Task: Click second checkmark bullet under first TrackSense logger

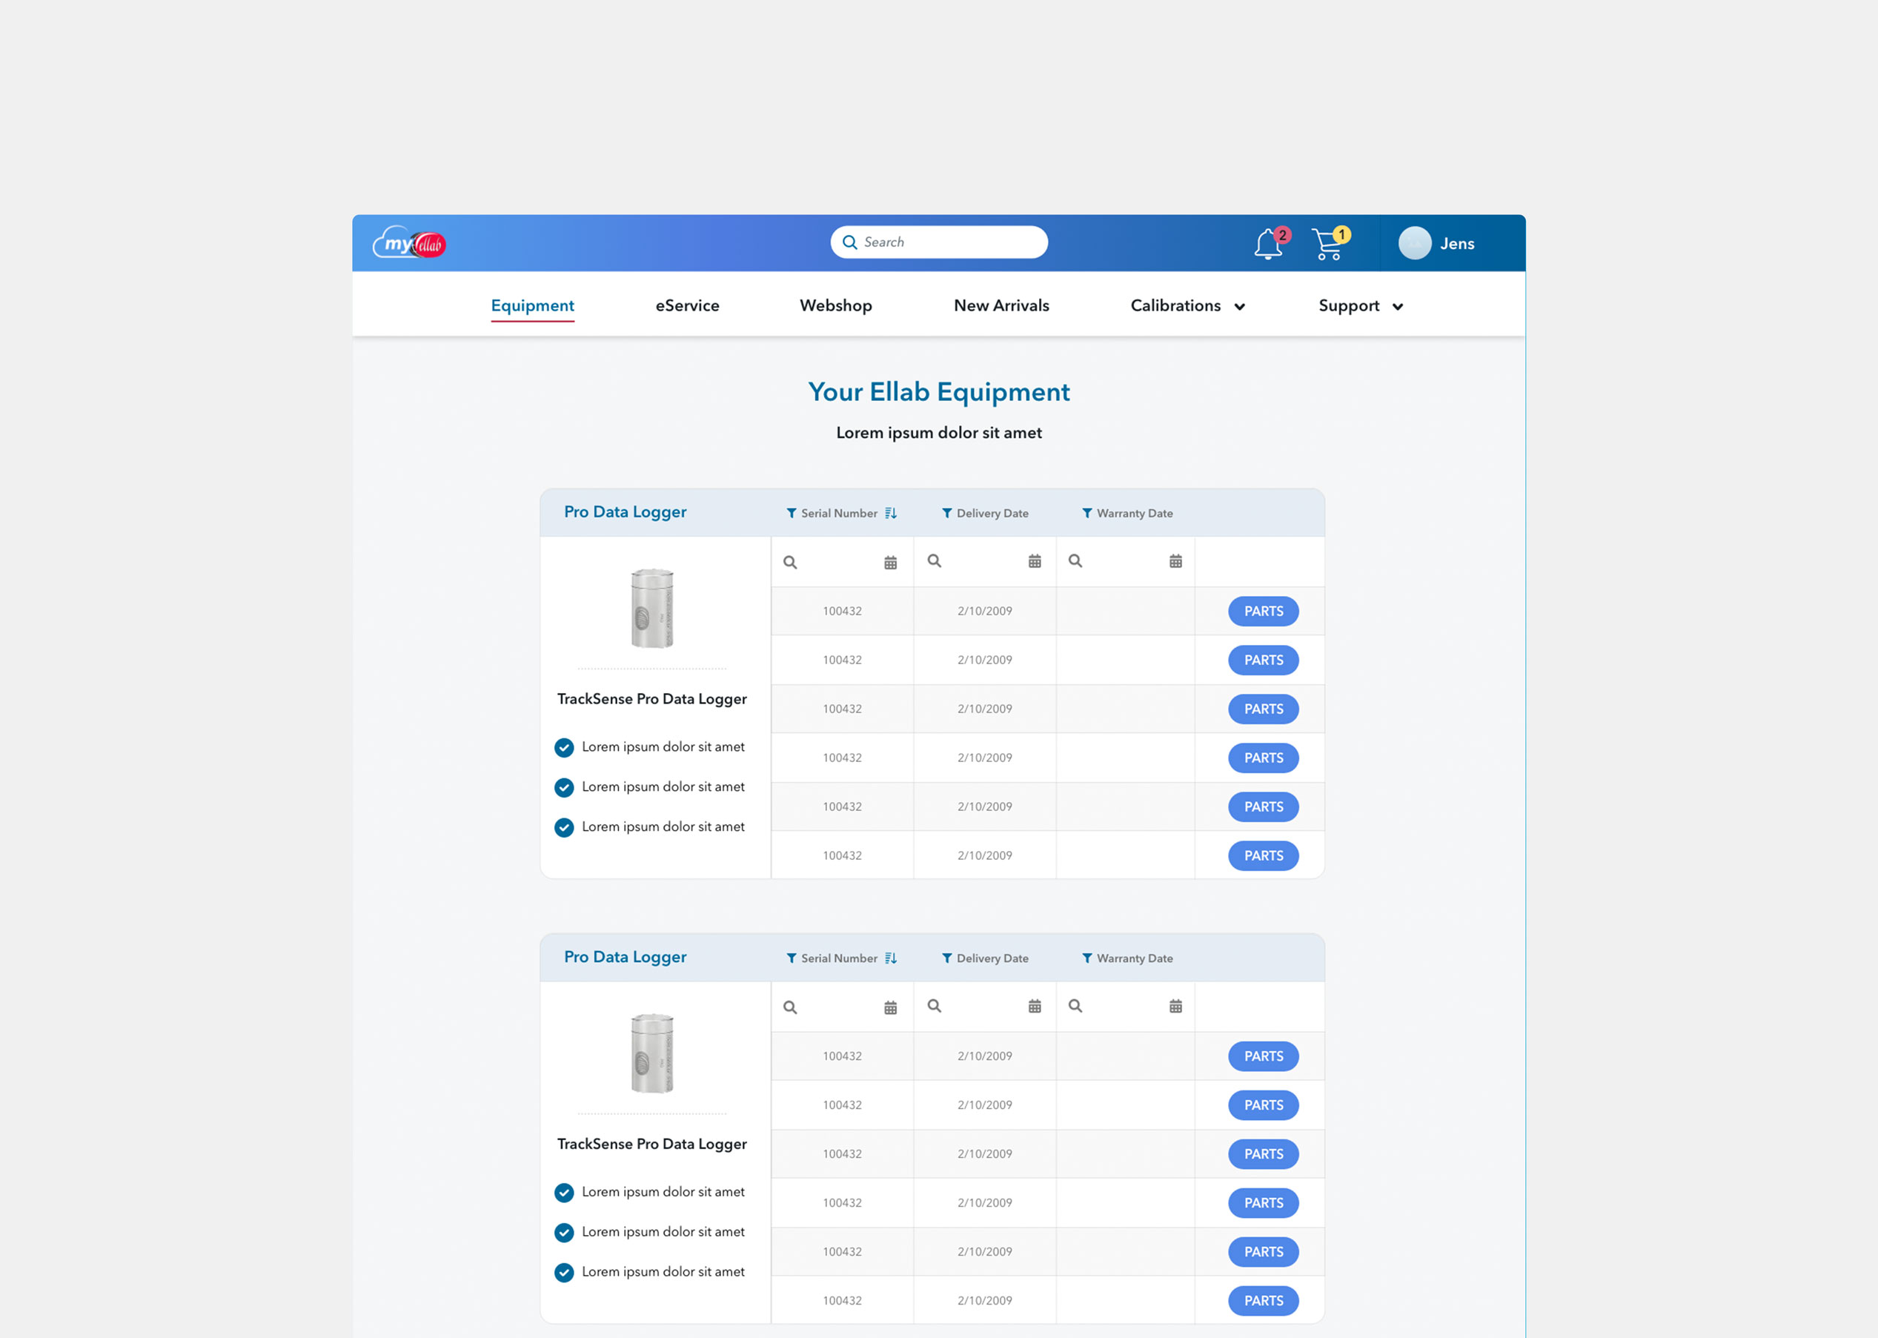Action: tap(564, 788)
